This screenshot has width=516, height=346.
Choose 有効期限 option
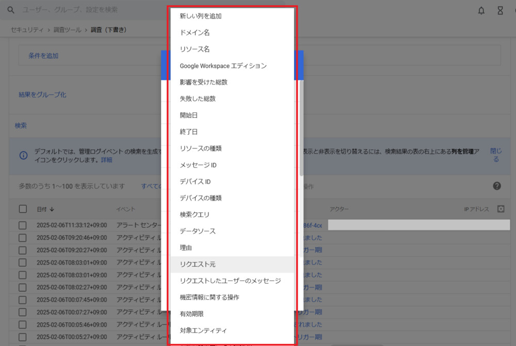[232, 314]
